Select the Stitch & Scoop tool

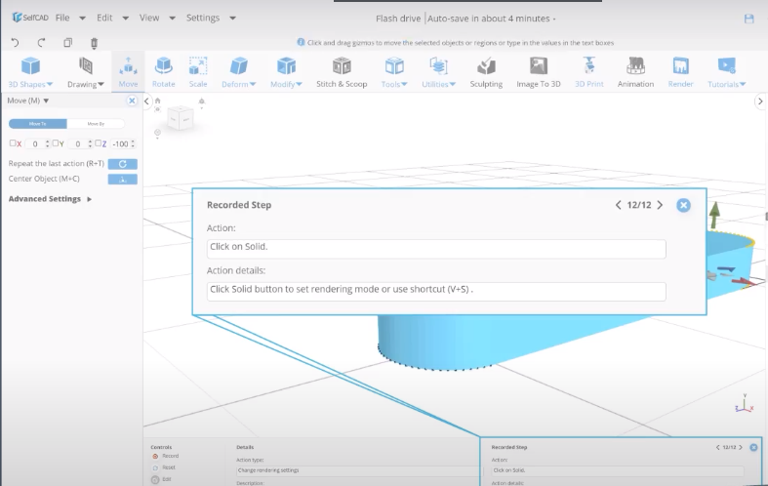point(342,72)
